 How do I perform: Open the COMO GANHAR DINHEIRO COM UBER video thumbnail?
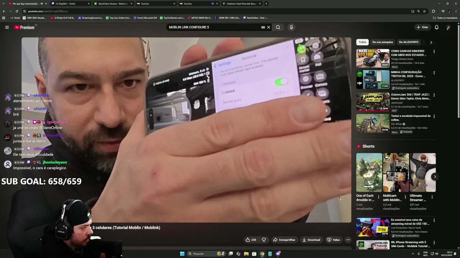373,58
